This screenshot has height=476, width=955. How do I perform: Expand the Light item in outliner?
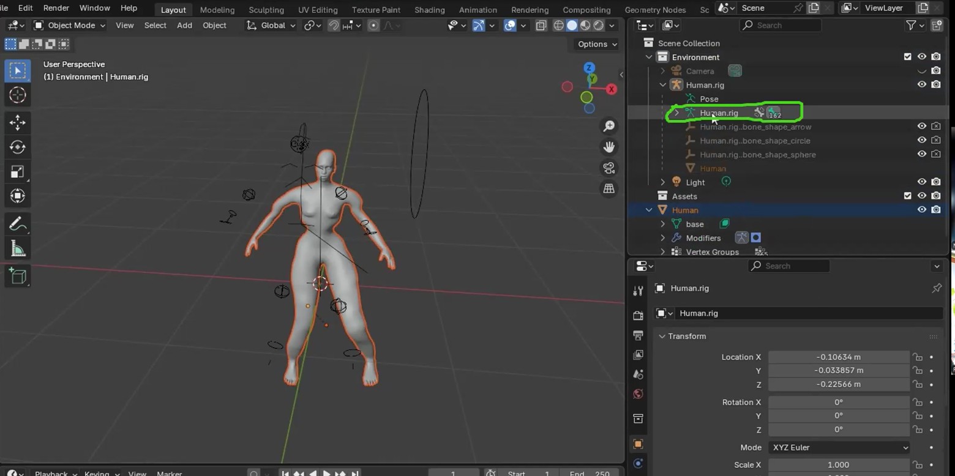[x=662, y=182]
